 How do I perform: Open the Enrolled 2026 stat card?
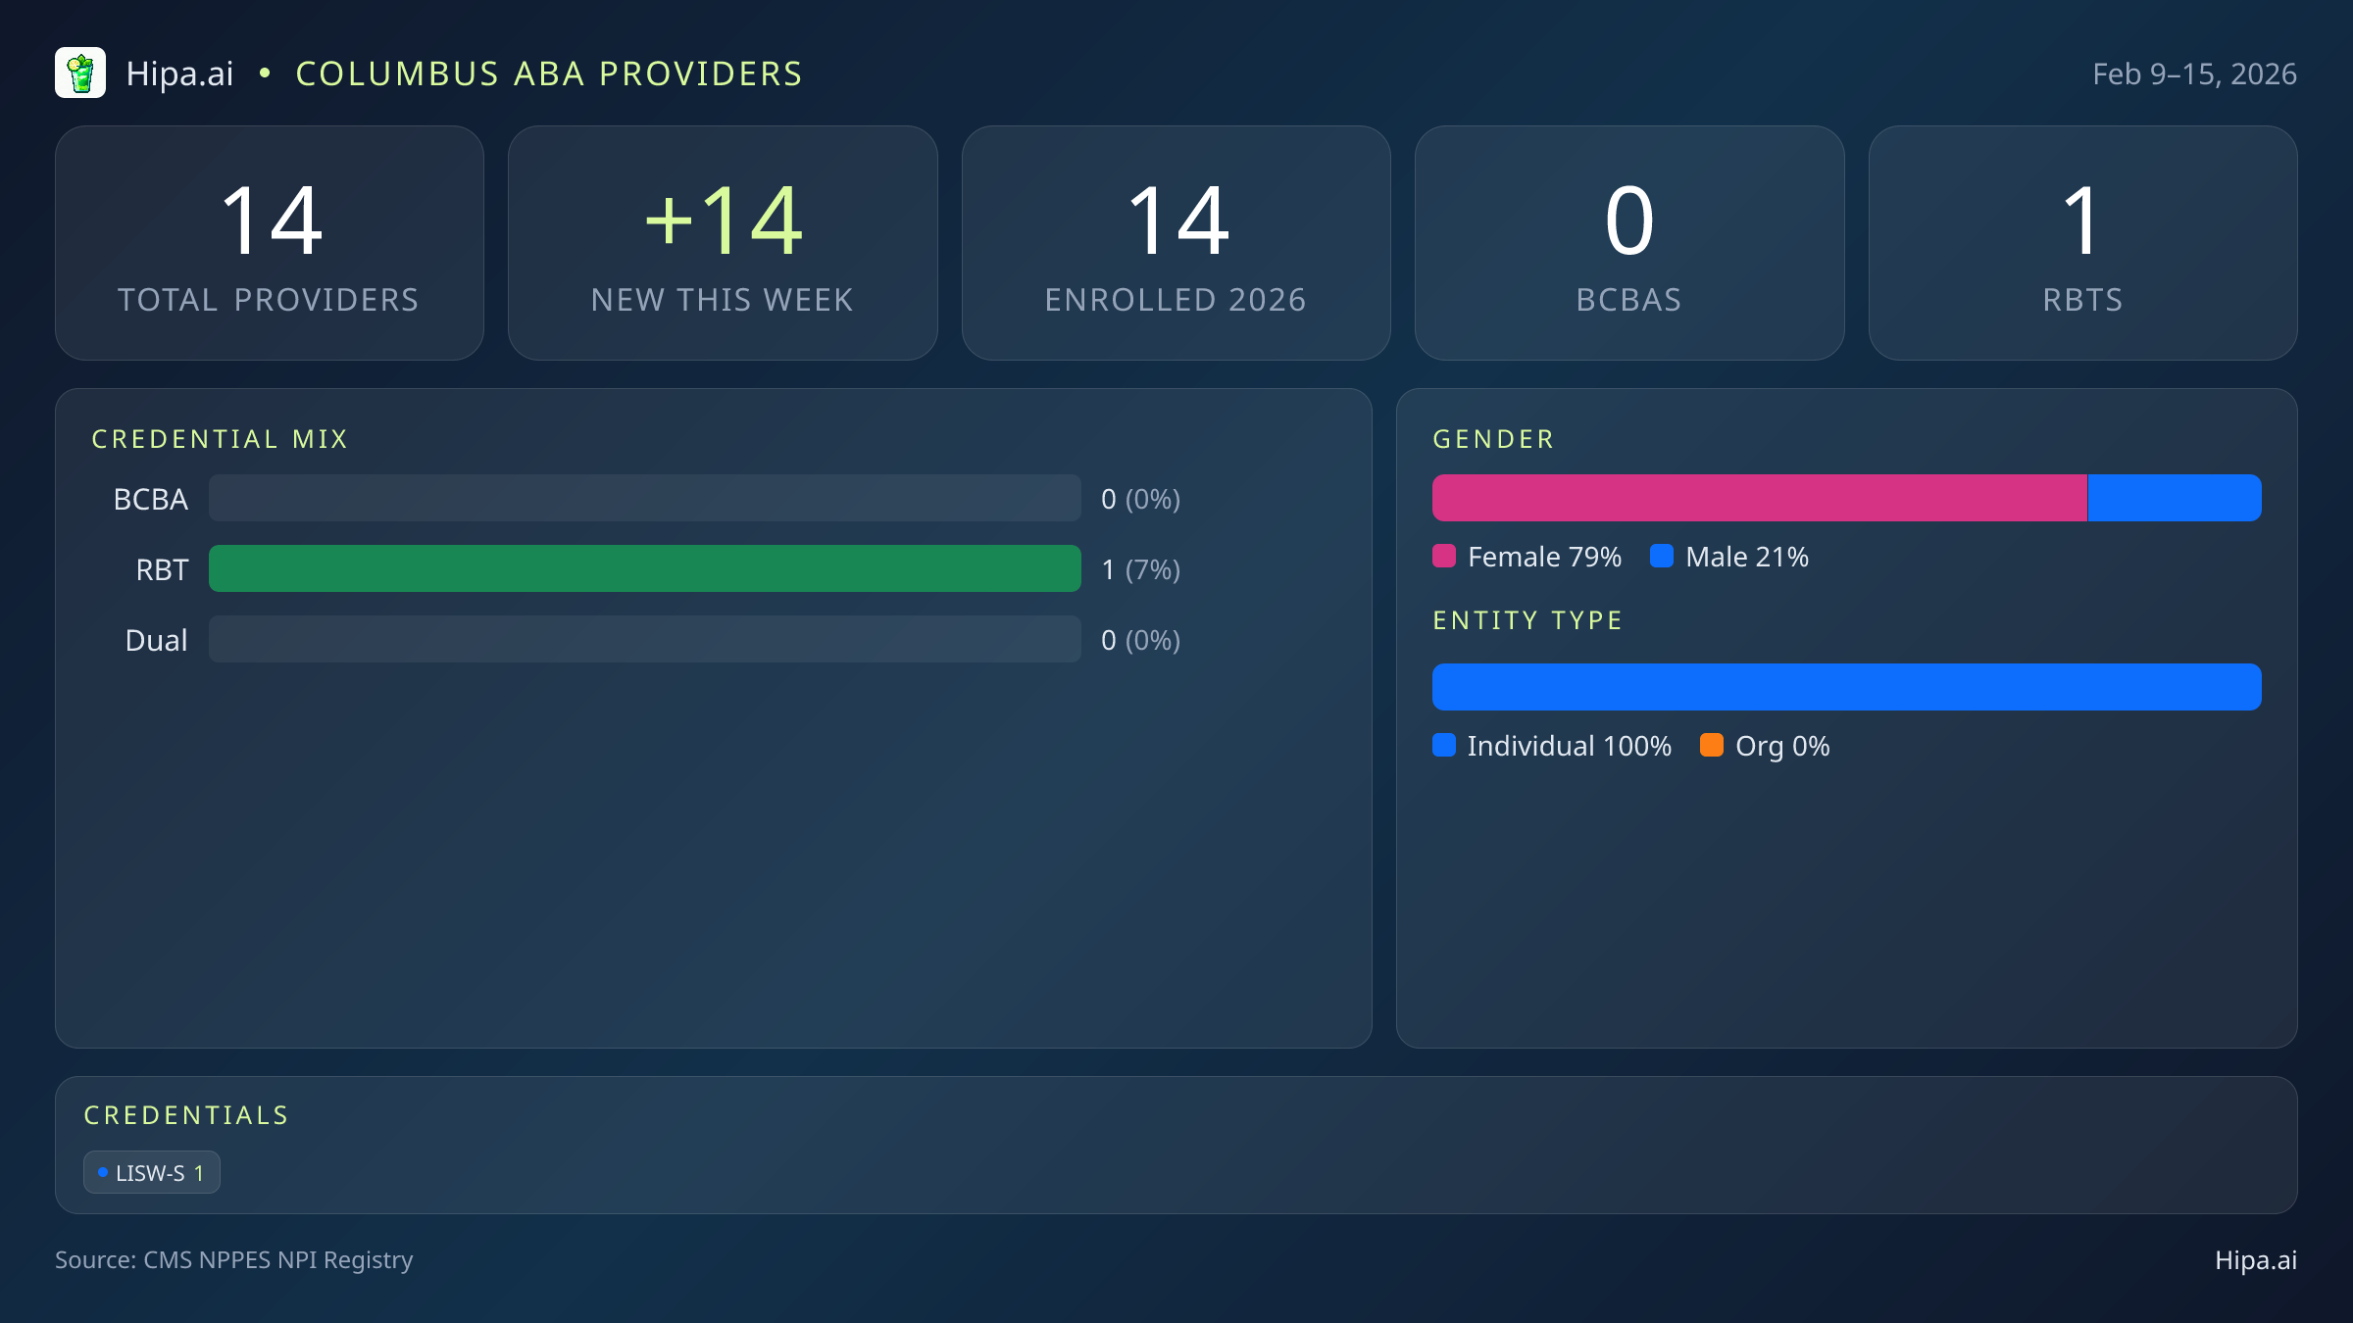click(x=1176, y=241)
